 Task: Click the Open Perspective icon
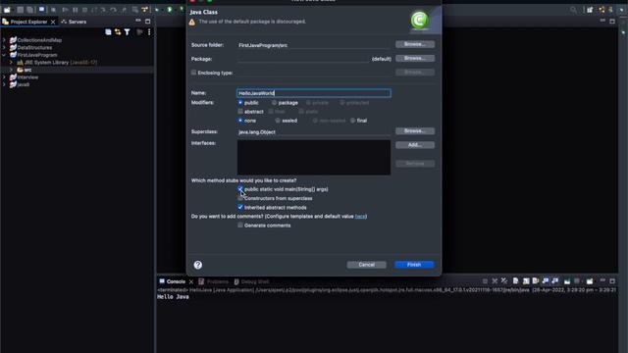coord(590,10)
